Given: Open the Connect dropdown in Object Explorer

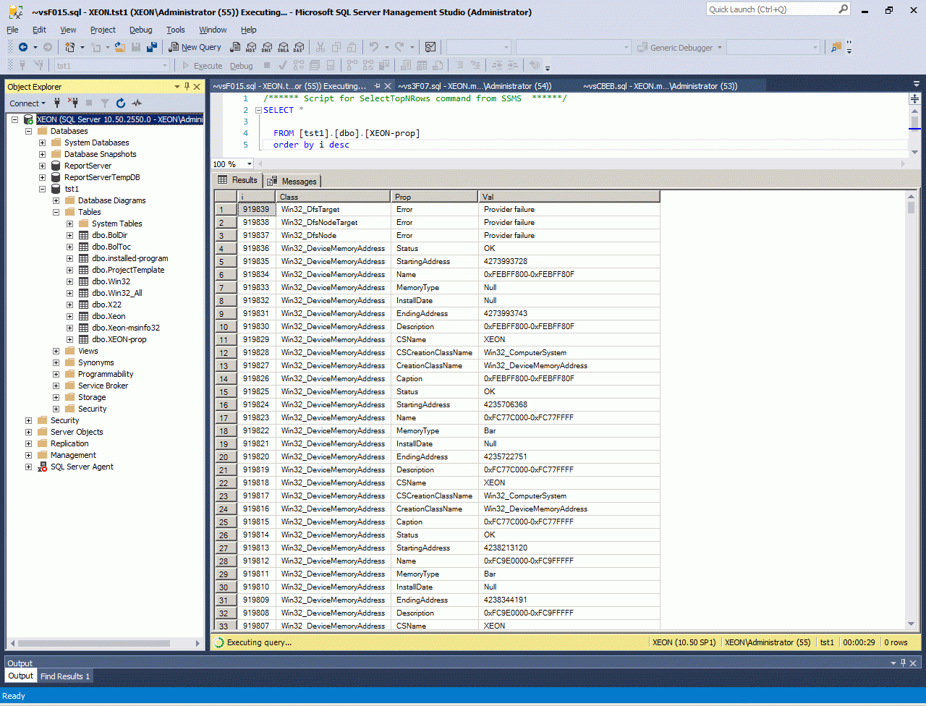Looking at the screenshot, I should coord(27,103).
